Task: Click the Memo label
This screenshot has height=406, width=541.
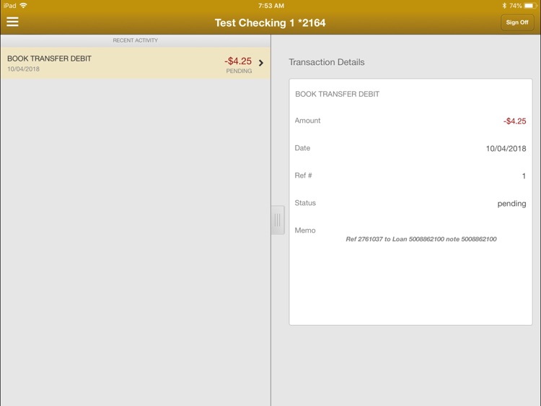Action: pyautogui.click(x=305, y=230)
